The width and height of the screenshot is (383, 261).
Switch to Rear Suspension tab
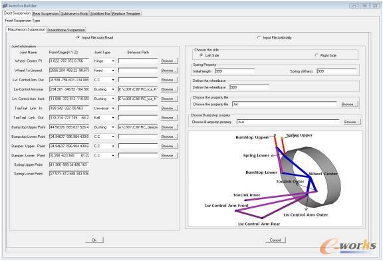tap(46, 14)
